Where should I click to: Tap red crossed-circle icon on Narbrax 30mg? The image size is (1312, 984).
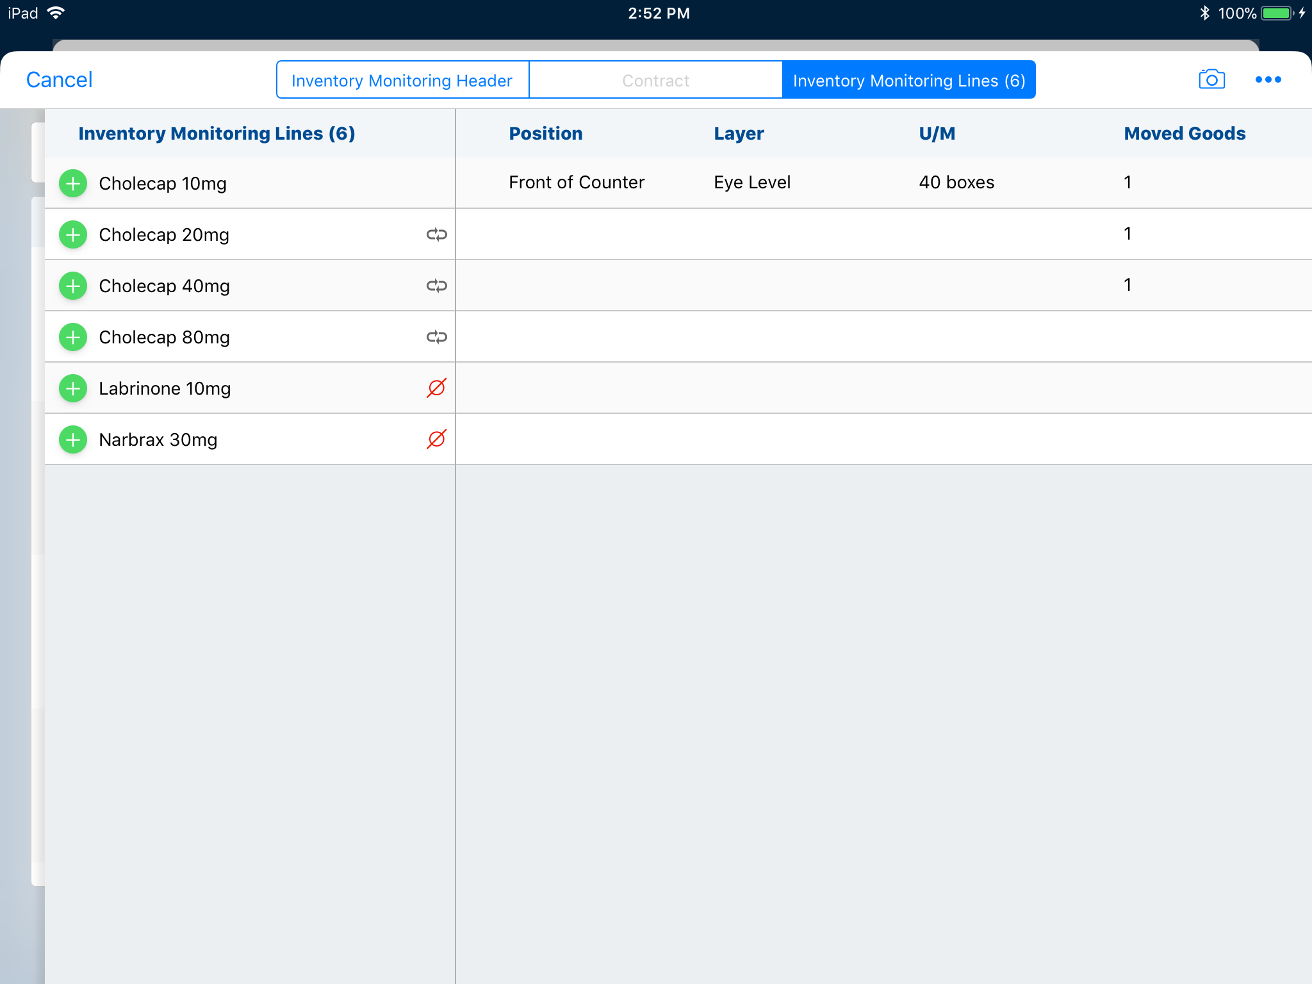[x=436, y=439]
